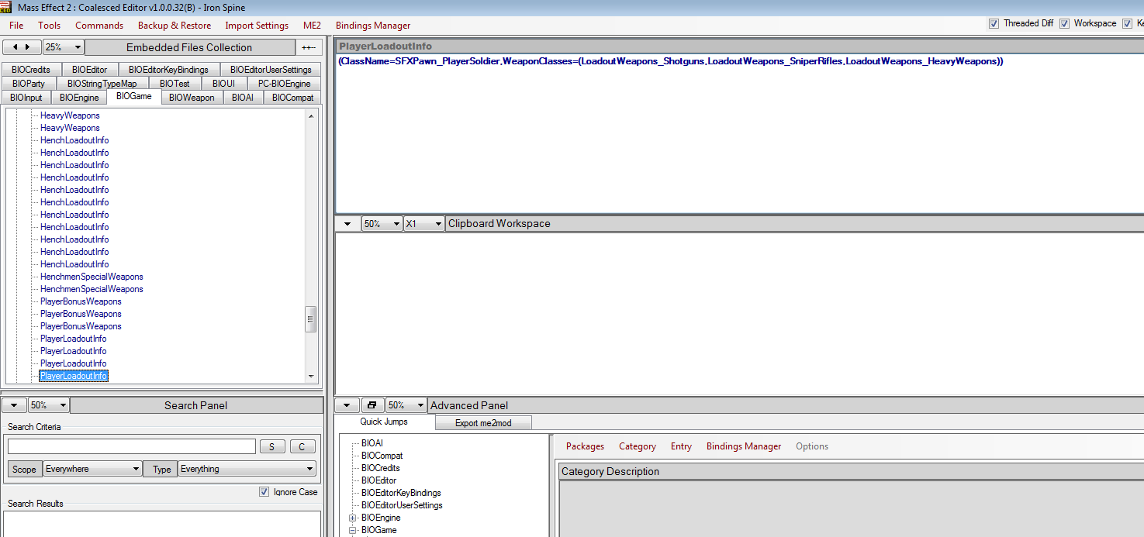1144x537 pixels.
Task: Open the ME2 menu
Action: coord(312,26)
